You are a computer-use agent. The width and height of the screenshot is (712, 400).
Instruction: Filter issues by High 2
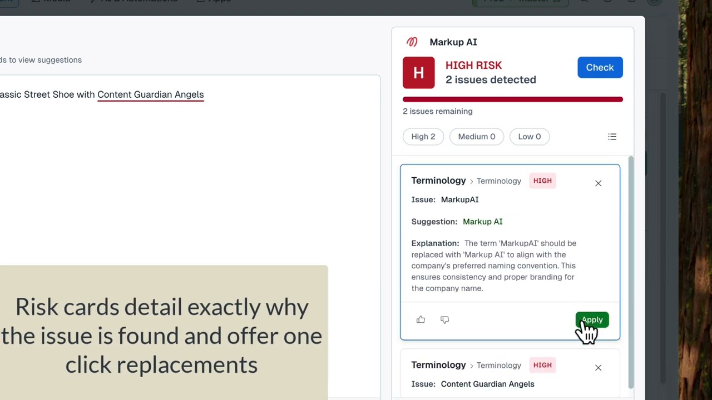coord(423,137)
